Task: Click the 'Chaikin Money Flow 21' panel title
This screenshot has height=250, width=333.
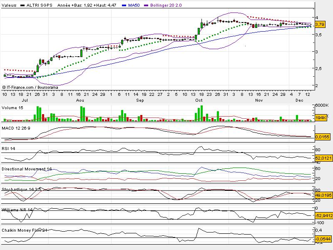Action: (x=25, y=230)
